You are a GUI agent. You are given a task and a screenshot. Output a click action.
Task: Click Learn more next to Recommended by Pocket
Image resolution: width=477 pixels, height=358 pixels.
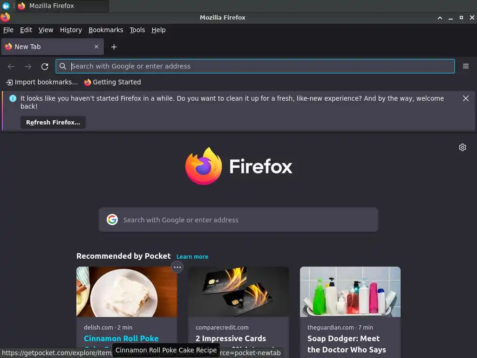192,257
